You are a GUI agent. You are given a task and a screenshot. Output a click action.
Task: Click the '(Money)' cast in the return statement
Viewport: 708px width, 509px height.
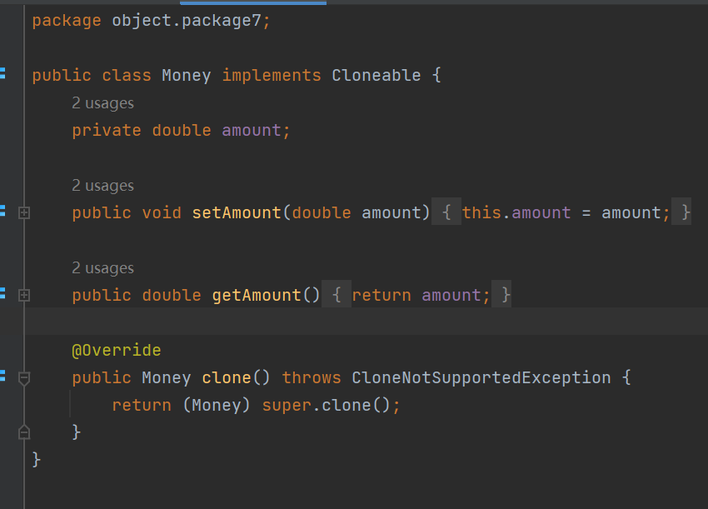217,406
